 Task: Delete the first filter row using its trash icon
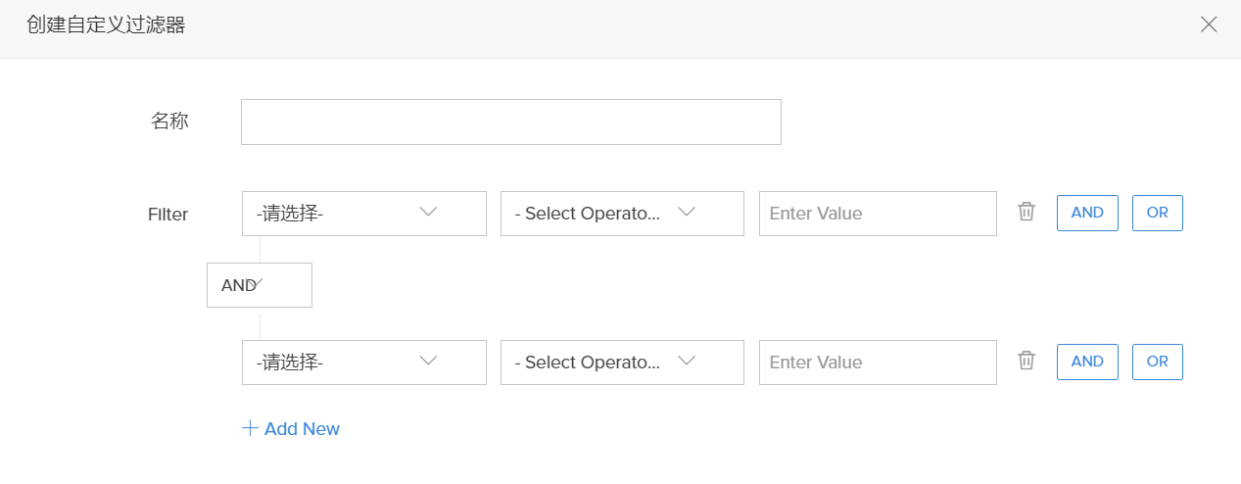pyautogui.click(x=1026, y=212)
